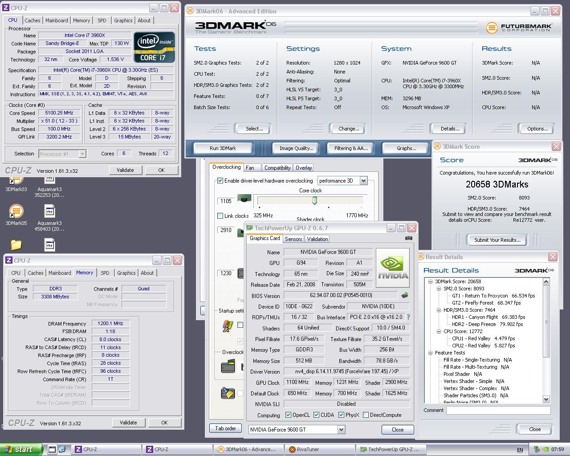Open the Mainboard tab in top CPU-Z window

57,20
